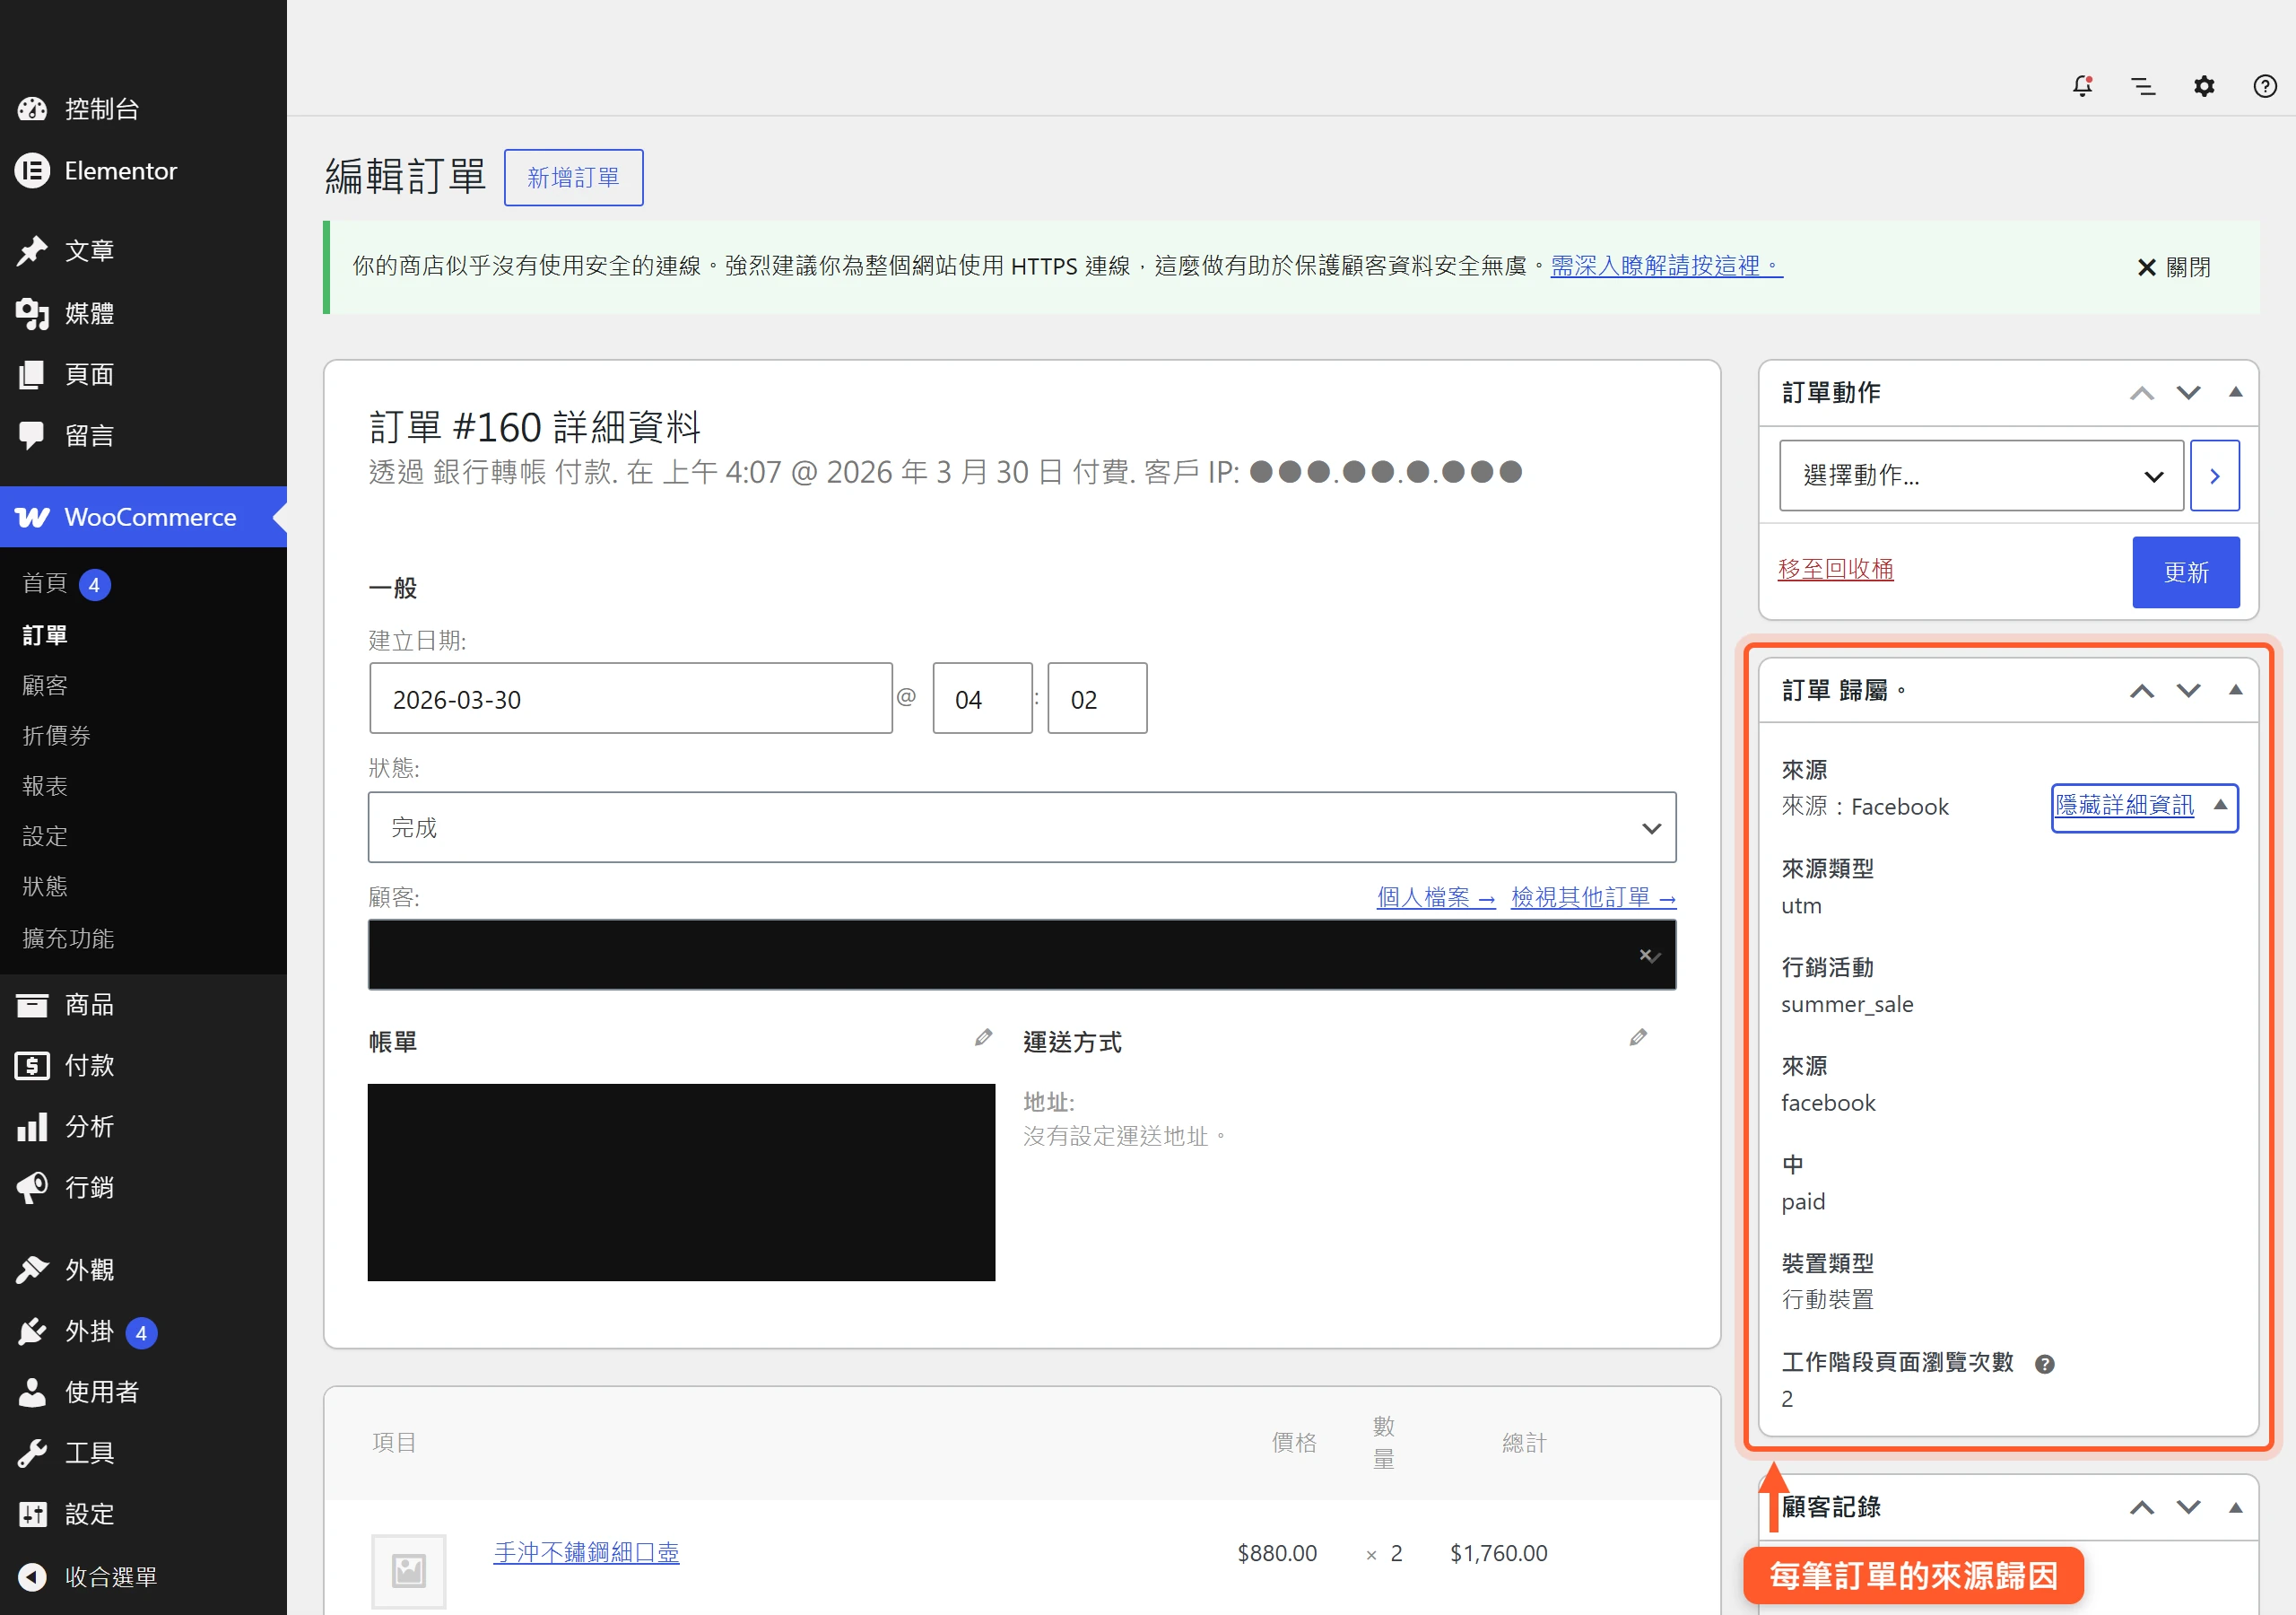Click the product thumbnail placeholder for 手沖不鏽鋼細口壺
Viewport: 2296px width, 1615px height.
click(408, 1571)
